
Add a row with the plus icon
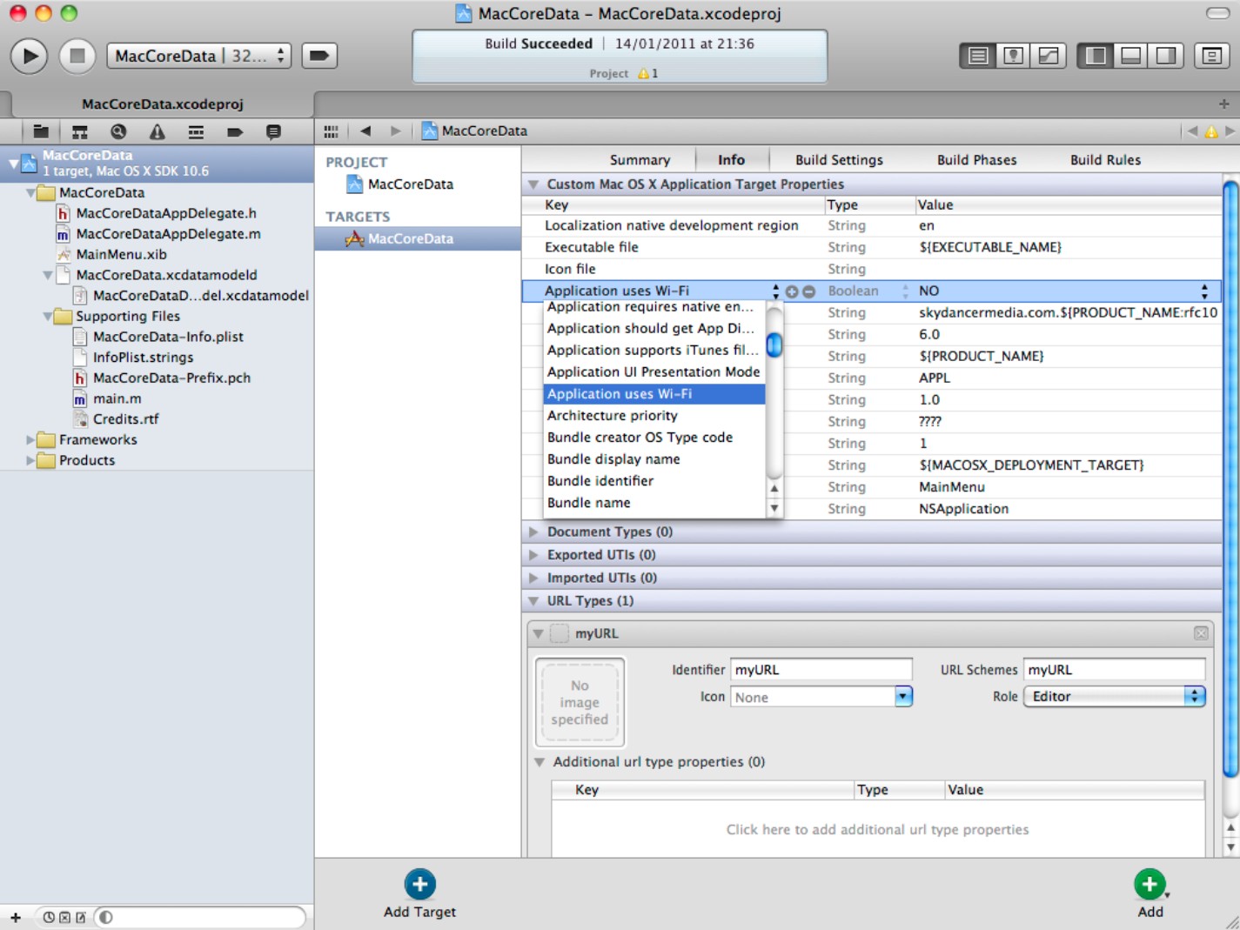coord(792,291)
